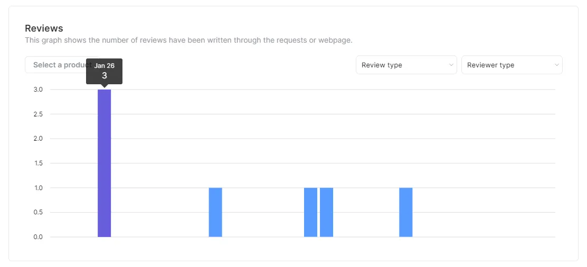This screenshot has width=587, height=267.
Task: Click the 0.0 y-axis label
Action: click(x=38, y=237)
